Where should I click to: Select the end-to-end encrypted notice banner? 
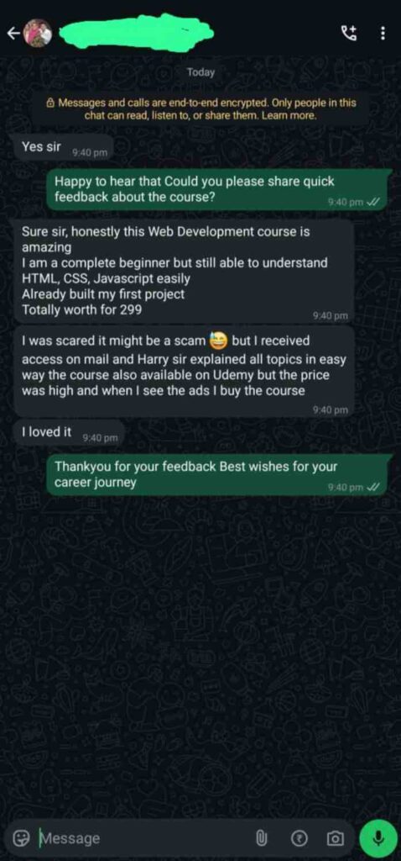tap(201, 109)
